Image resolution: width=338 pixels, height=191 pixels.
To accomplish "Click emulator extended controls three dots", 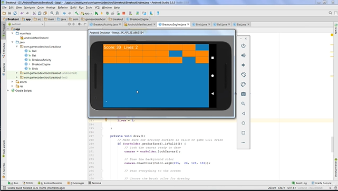I will (x=244, y=142).
